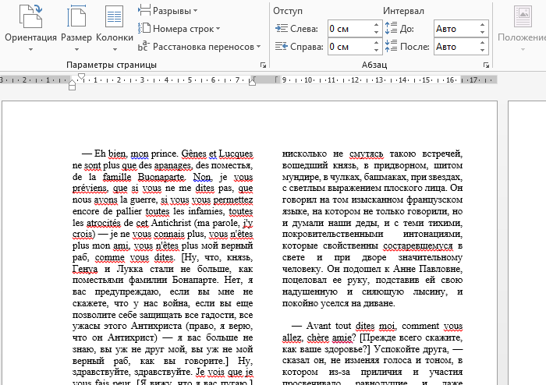Image resolution: width=546 pixels, height=385 pixels.
Task: Open the Номера строк line numbers dropdown
Action: 179,29
